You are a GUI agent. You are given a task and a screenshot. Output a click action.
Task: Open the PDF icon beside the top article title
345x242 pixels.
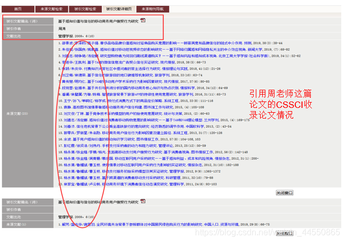coord(143,20)
